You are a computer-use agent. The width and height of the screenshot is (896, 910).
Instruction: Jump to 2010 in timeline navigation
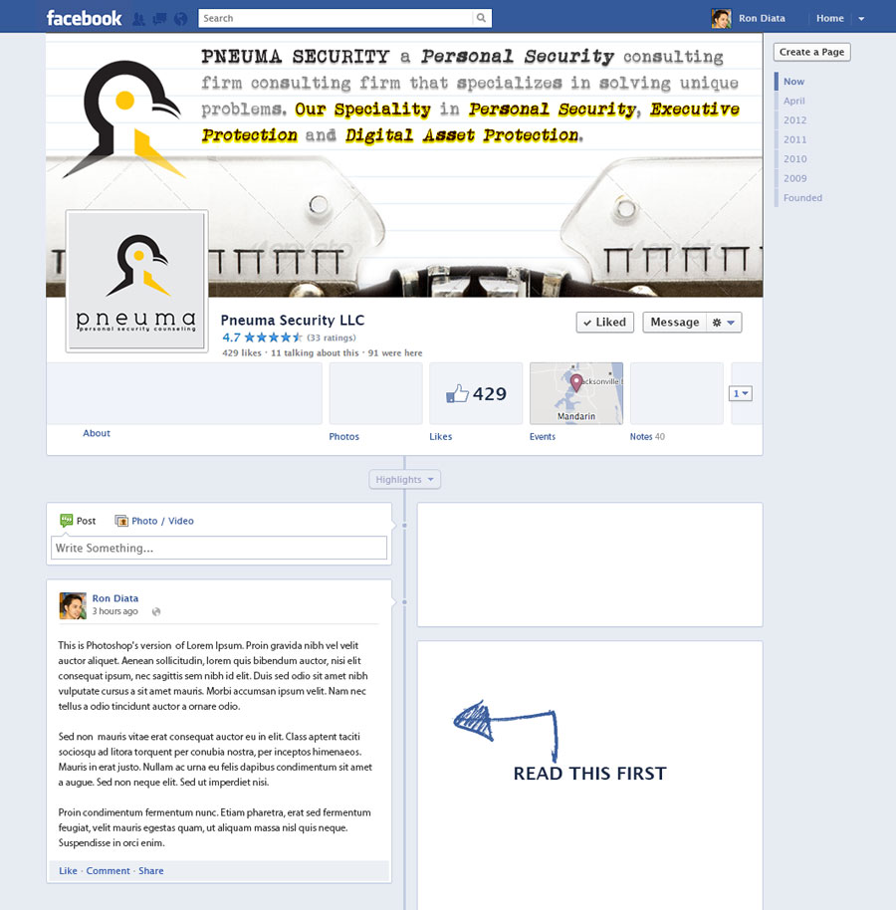pyautogui.click(x=795, y=159)
